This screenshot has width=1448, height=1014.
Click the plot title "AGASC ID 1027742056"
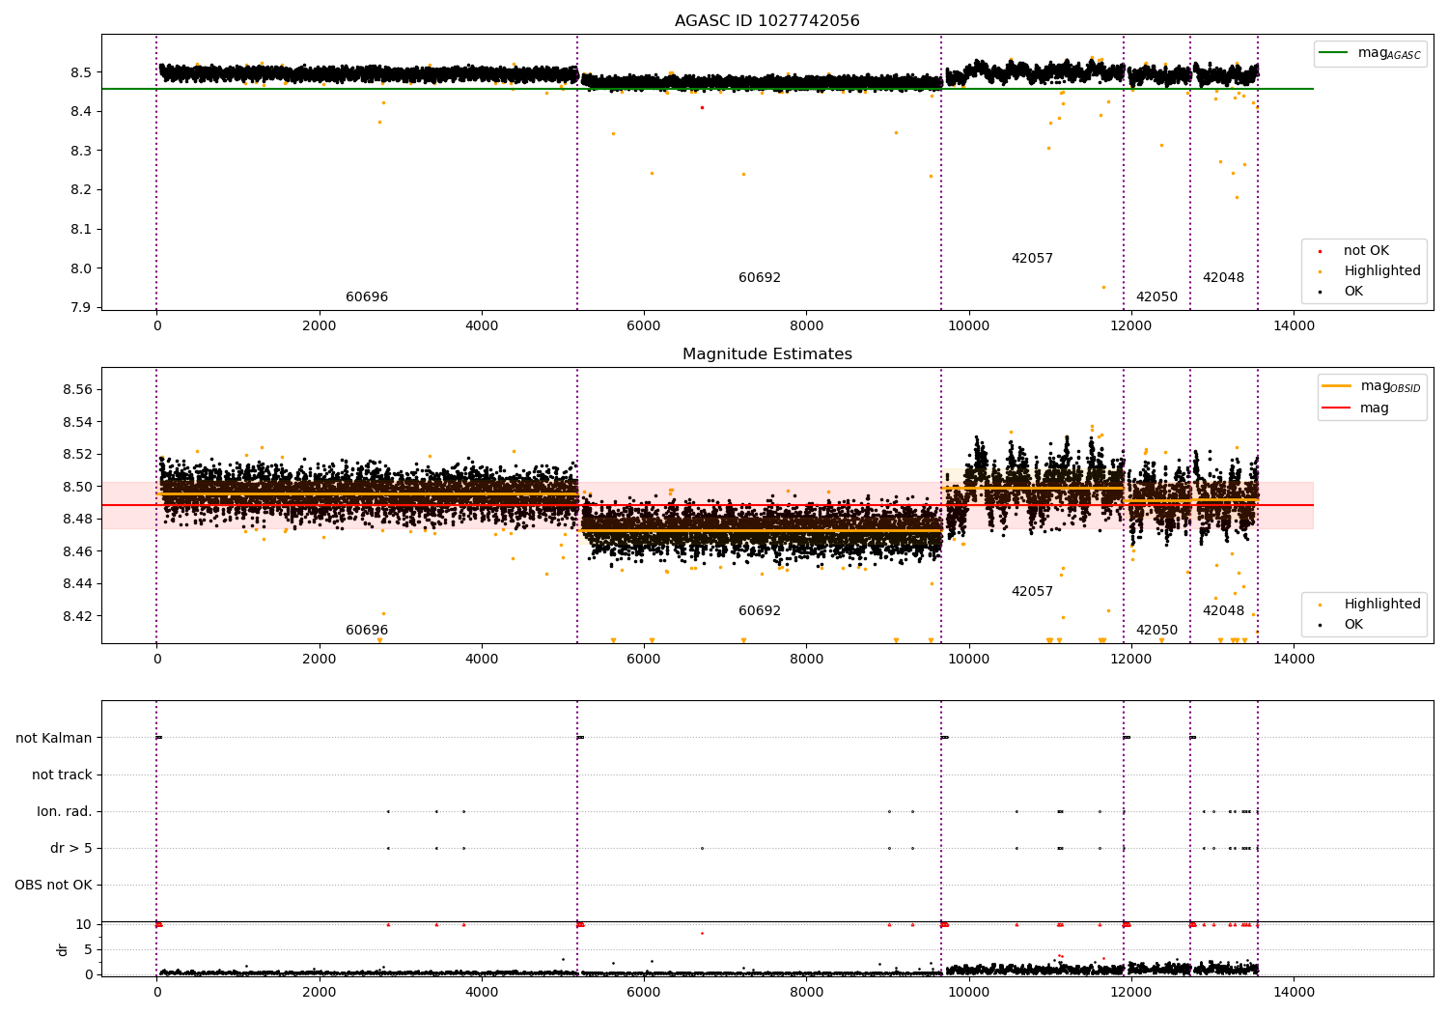click(766, 21)
